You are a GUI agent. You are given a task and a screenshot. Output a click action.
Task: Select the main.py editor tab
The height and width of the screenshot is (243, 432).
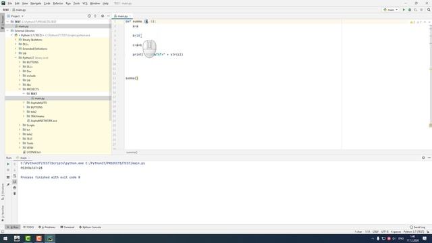[x=122, y=16]
